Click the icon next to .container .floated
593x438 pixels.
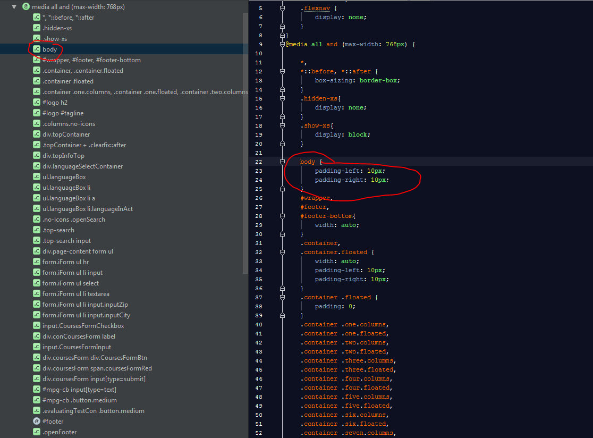click(x=37, y=81)
